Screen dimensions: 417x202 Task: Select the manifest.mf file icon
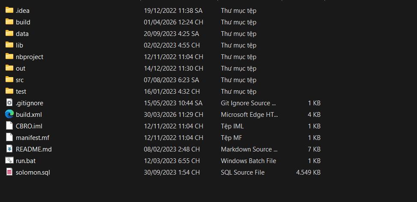point(9,137)
